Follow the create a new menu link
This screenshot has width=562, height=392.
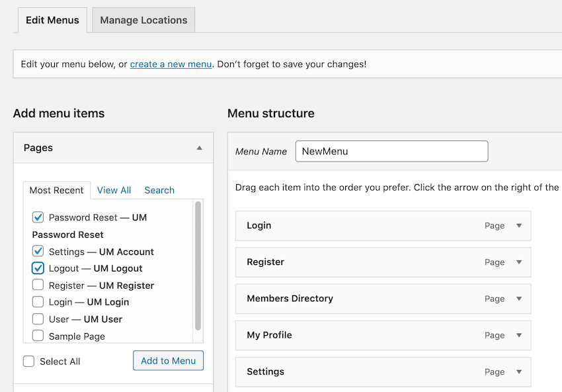point(171,64)
